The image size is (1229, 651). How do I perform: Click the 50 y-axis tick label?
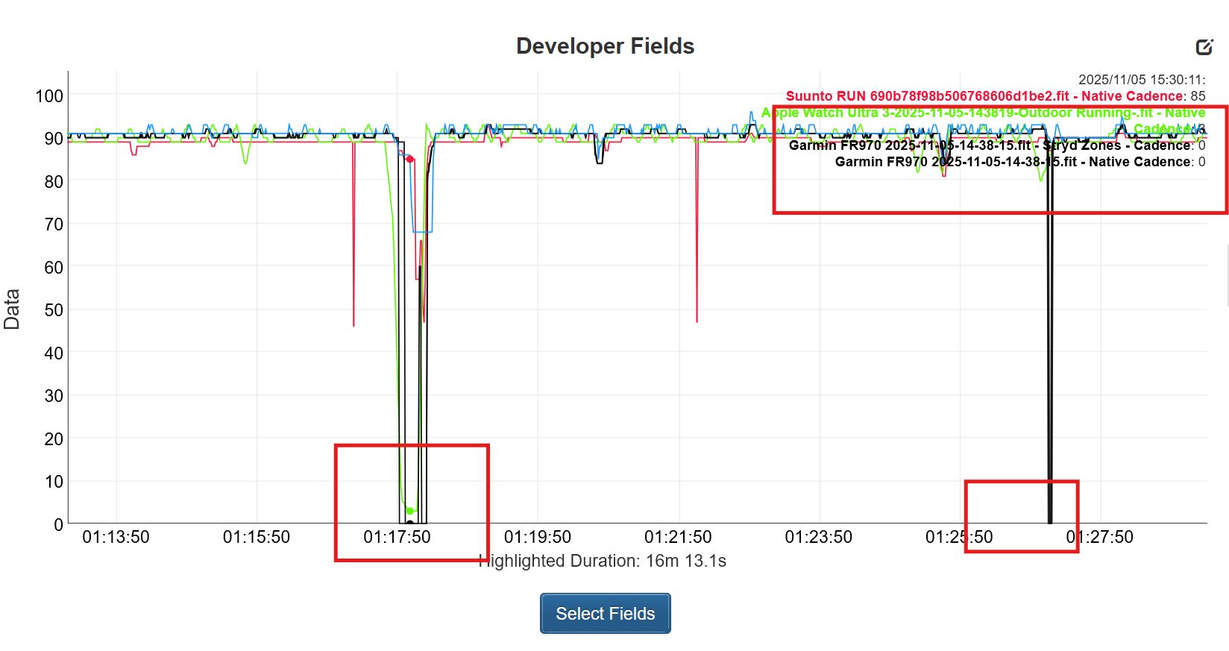tap(54, 310)
